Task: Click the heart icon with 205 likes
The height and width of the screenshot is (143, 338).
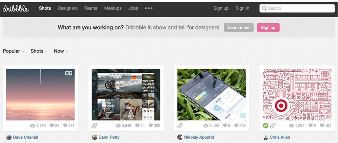Action: (x=236, y=125)
